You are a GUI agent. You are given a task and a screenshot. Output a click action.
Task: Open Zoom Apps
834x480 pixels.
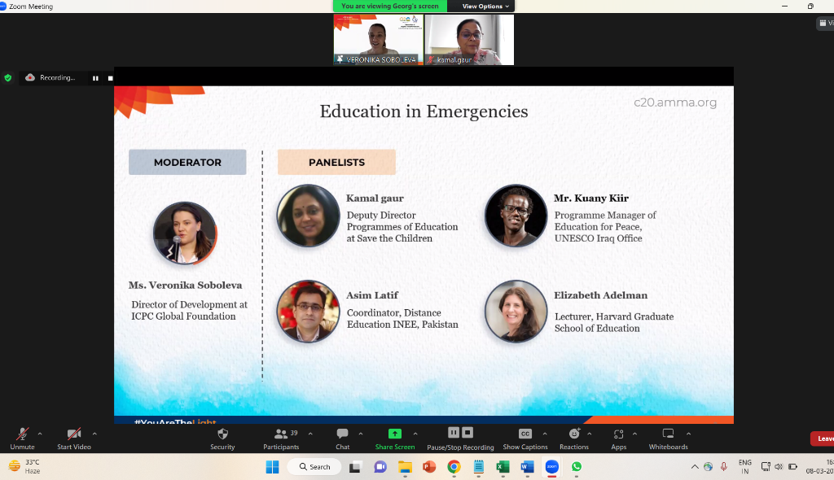pos(619,439)
